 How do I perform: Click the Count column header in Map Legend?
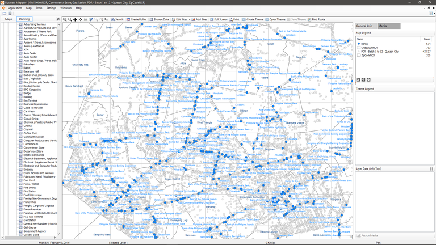pos(427,39)
